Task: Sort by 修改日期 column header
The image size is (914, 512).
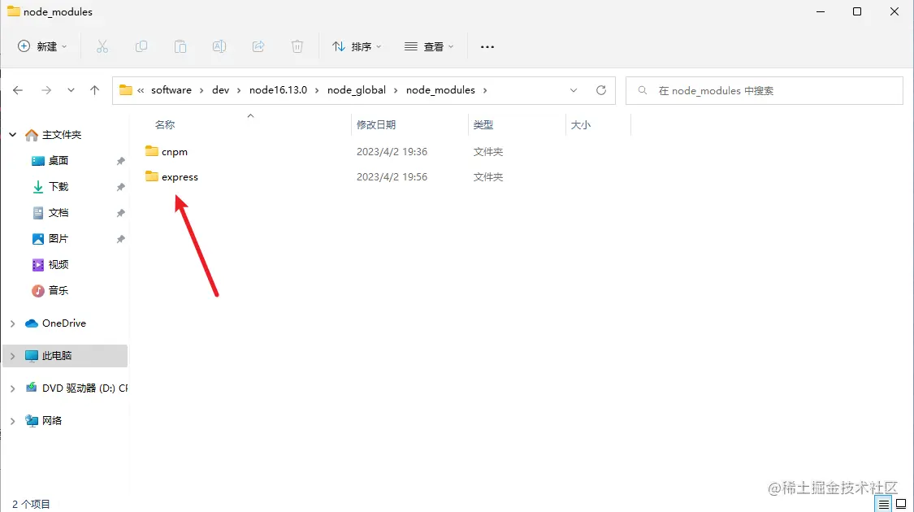Action: click(376, 124)
